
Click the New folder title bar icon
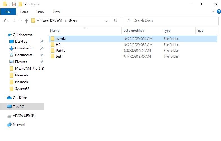pos(20,4)
